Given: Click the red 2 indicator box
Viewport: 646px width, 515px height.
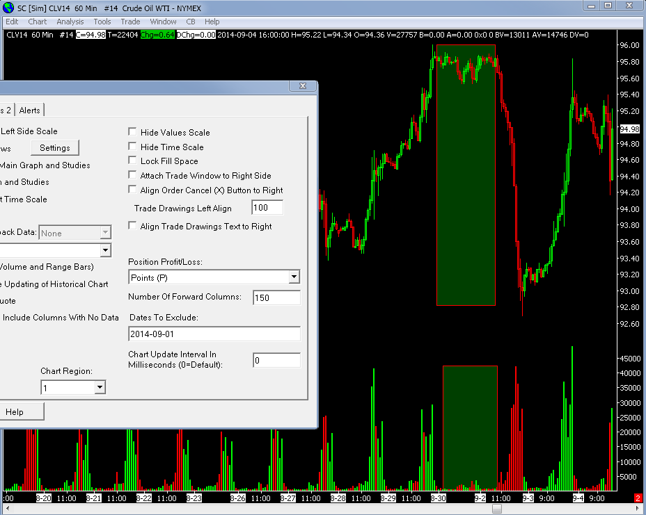Looking at the screenshot, I should pyautogui.click(x=638, y=498).
